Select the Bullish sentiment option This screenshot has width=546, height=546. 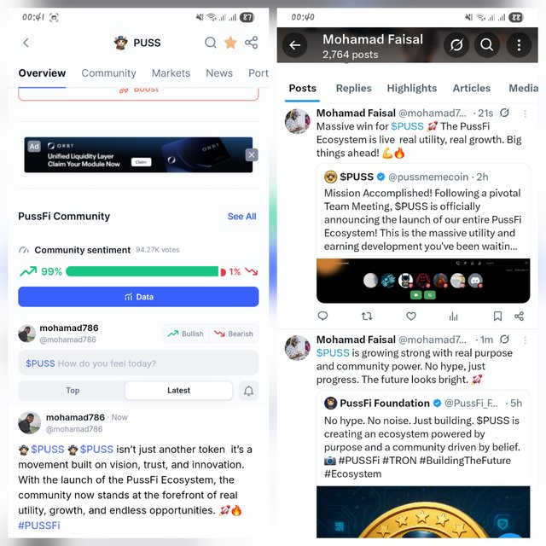pos(186,334)
